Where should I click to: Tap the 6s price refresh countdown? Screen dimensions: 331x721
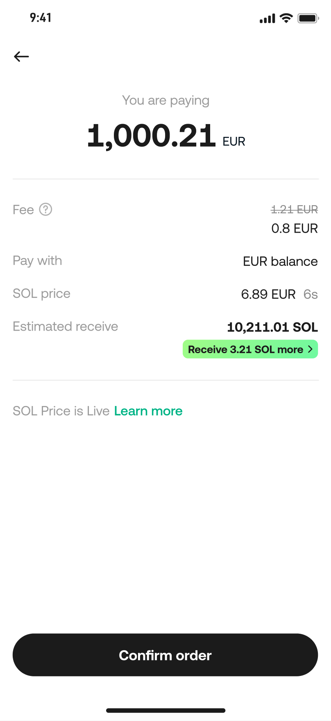click(311, 294)
